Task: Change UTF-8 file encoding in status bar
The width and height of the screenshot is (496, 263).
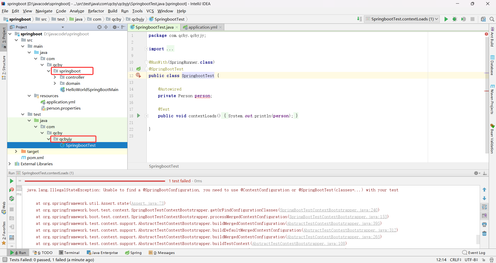Action: coord(471,260)
